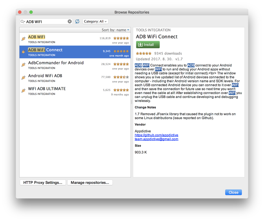
Task: Click the 'Vendor' heading
Action: coord(140,125)
